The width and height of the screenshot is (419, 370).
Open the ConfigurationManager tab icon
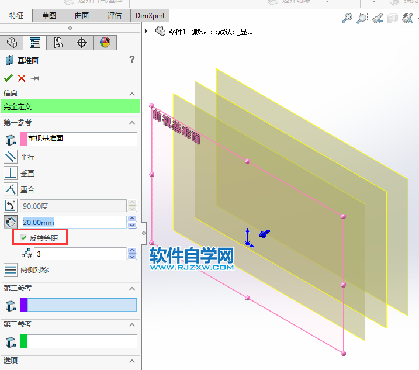(x=58, y=43)
